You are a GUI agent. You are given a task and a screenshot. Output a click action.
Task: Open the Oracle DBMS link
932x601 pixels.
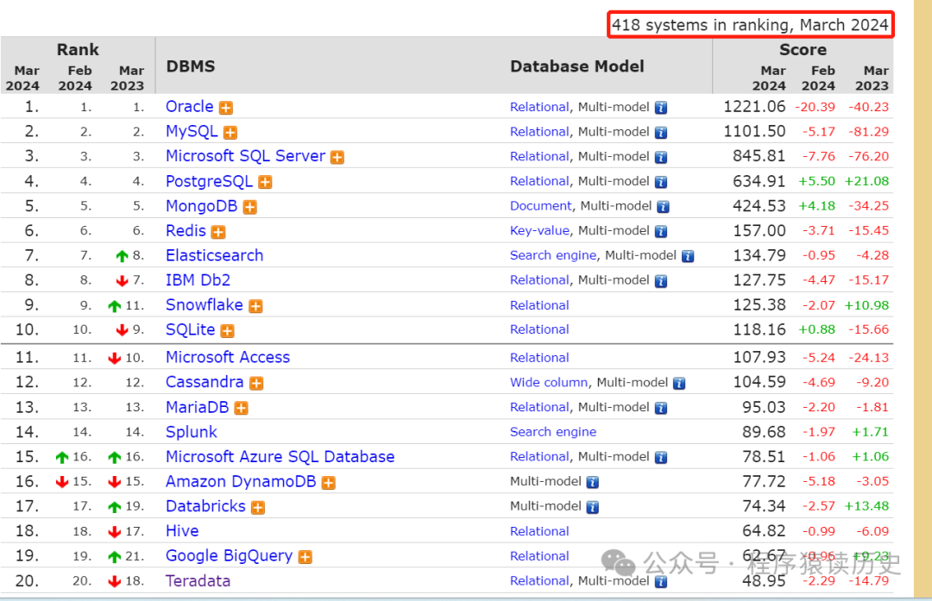click(190, 106)
